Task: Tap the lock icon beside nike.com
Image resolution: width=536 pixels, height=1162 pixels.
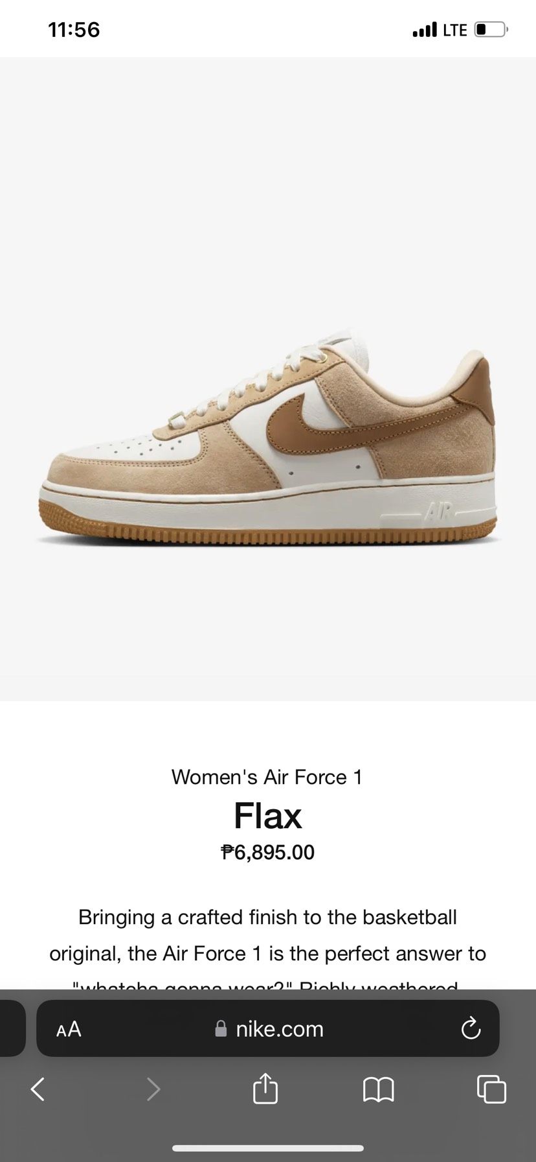Action: 221,1029
